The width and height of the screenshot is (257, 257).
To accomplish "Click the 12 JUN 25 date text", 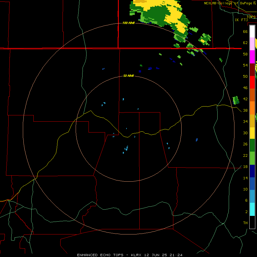I will click(x=156, y=255).
